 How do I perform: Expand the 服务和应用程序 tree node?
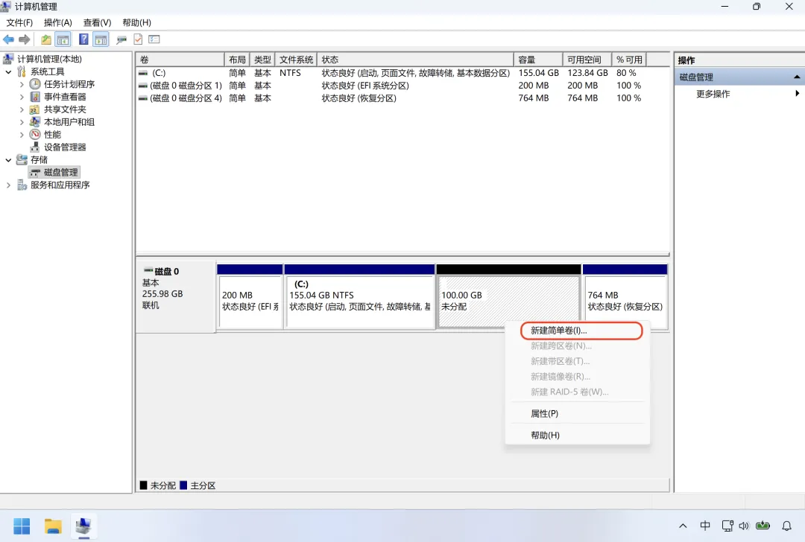click(x=9, y=184)
